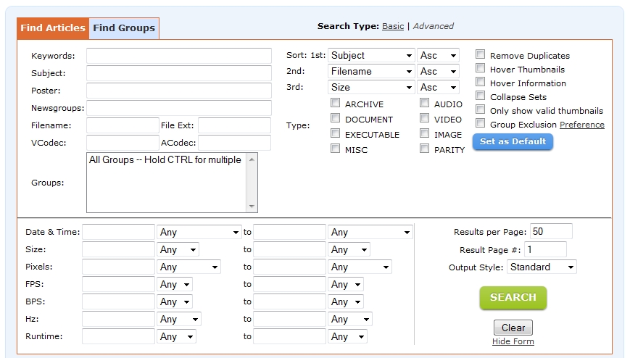Check the IMAGE type checkbox

coord(424,133)
